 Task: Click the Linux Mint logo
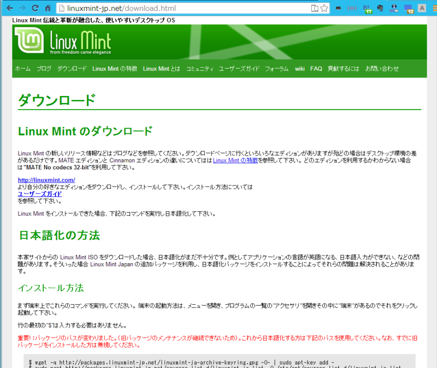[29, 40]
